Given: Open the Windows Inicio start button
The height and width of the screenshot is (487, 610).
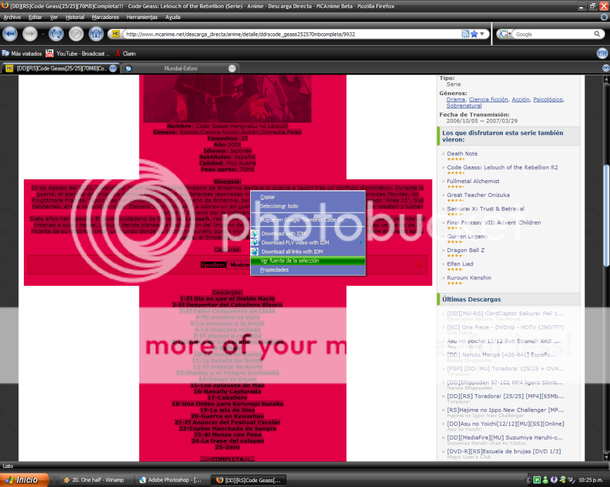Looking at the screenshot, I should click(x=24, y=480).
